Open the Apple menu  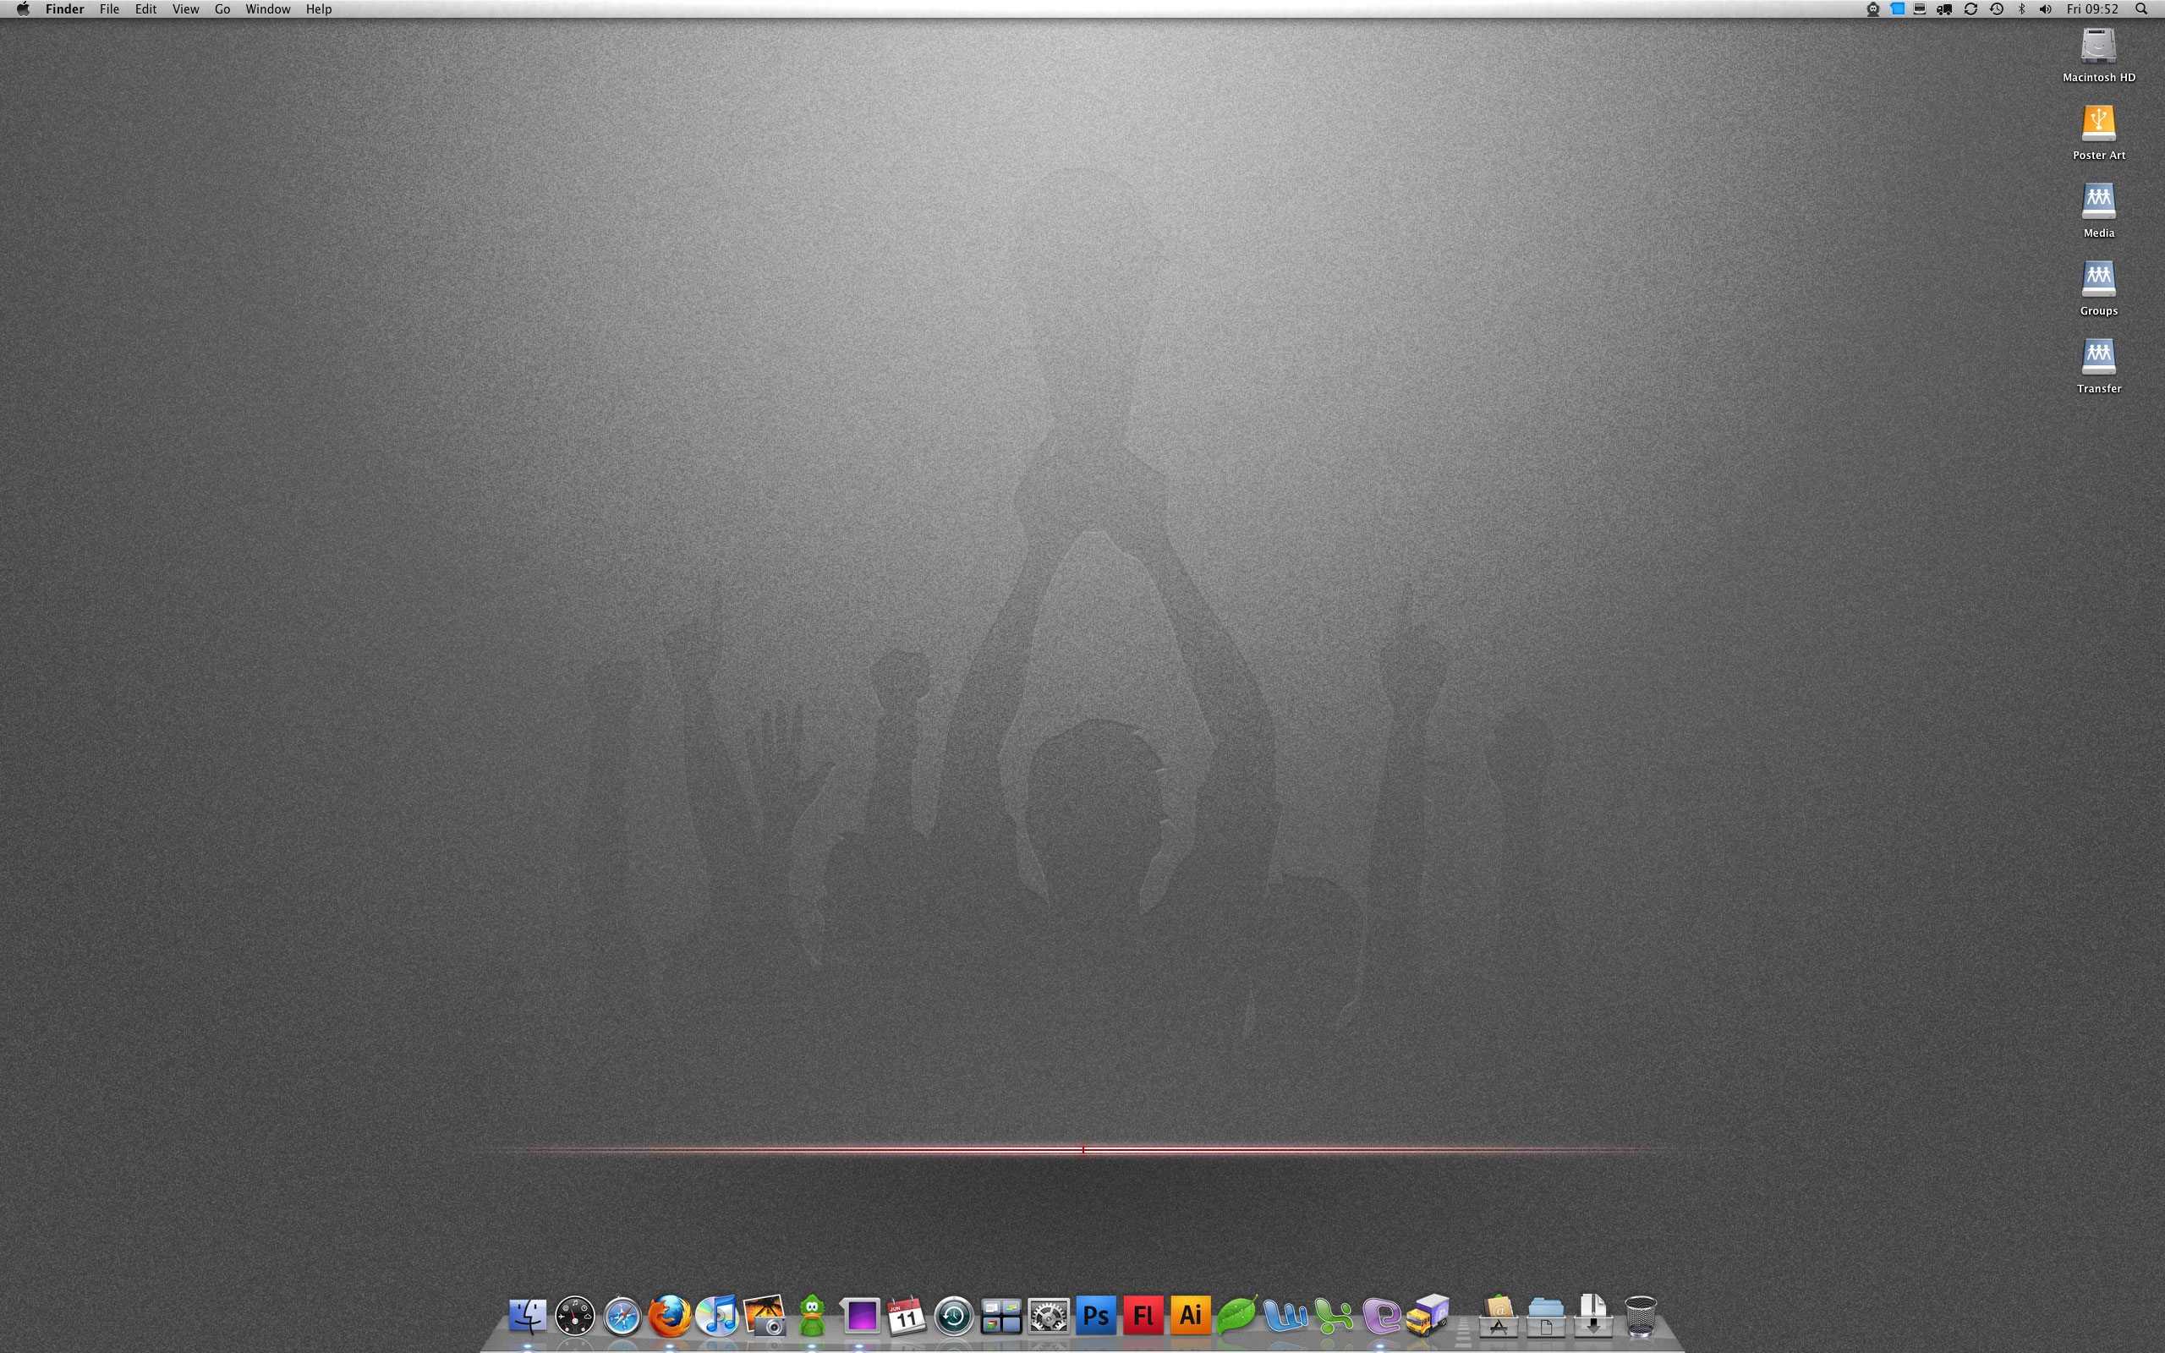[22, 9]
